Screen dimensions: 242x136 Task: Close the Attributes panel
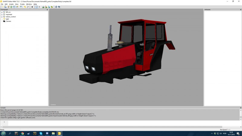click(240, 10)
